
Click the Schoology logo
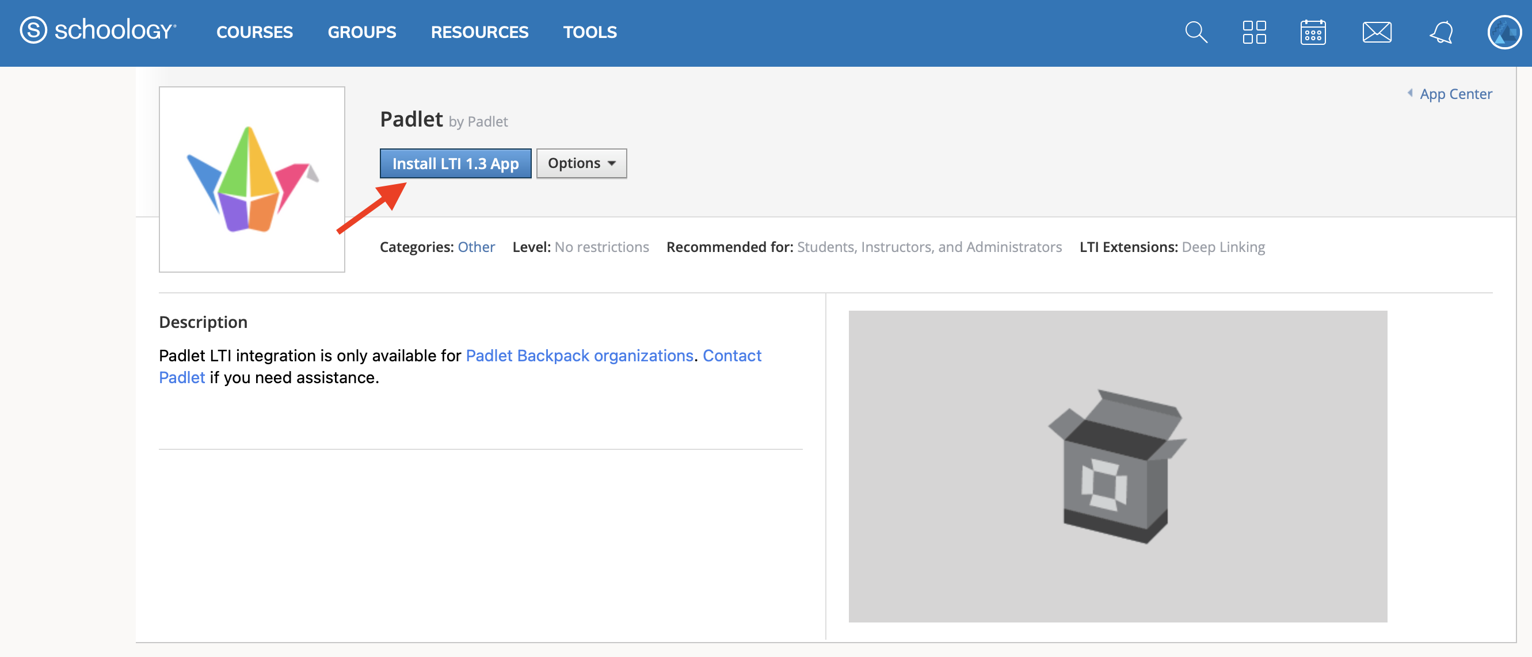[98, 31]
